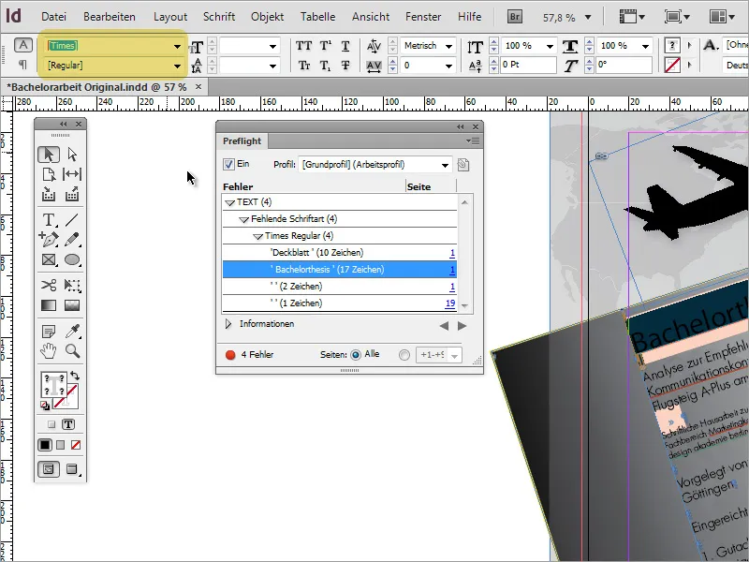Select the Zoom magnifier tool
The image size is (749, 562).
[72, 351]
